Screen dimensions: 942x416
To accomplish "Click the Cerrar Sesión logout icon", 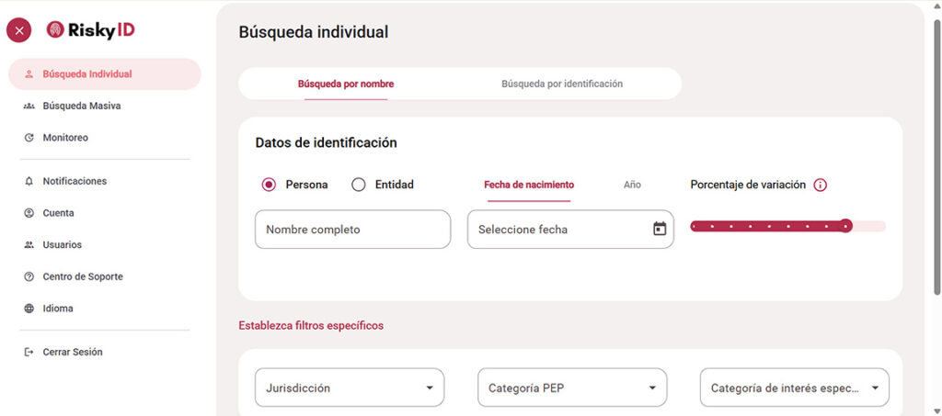I will click(29, 352).
